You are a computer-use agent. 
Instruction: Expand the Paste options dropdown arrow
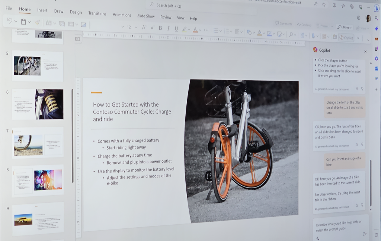pos(29,22)
